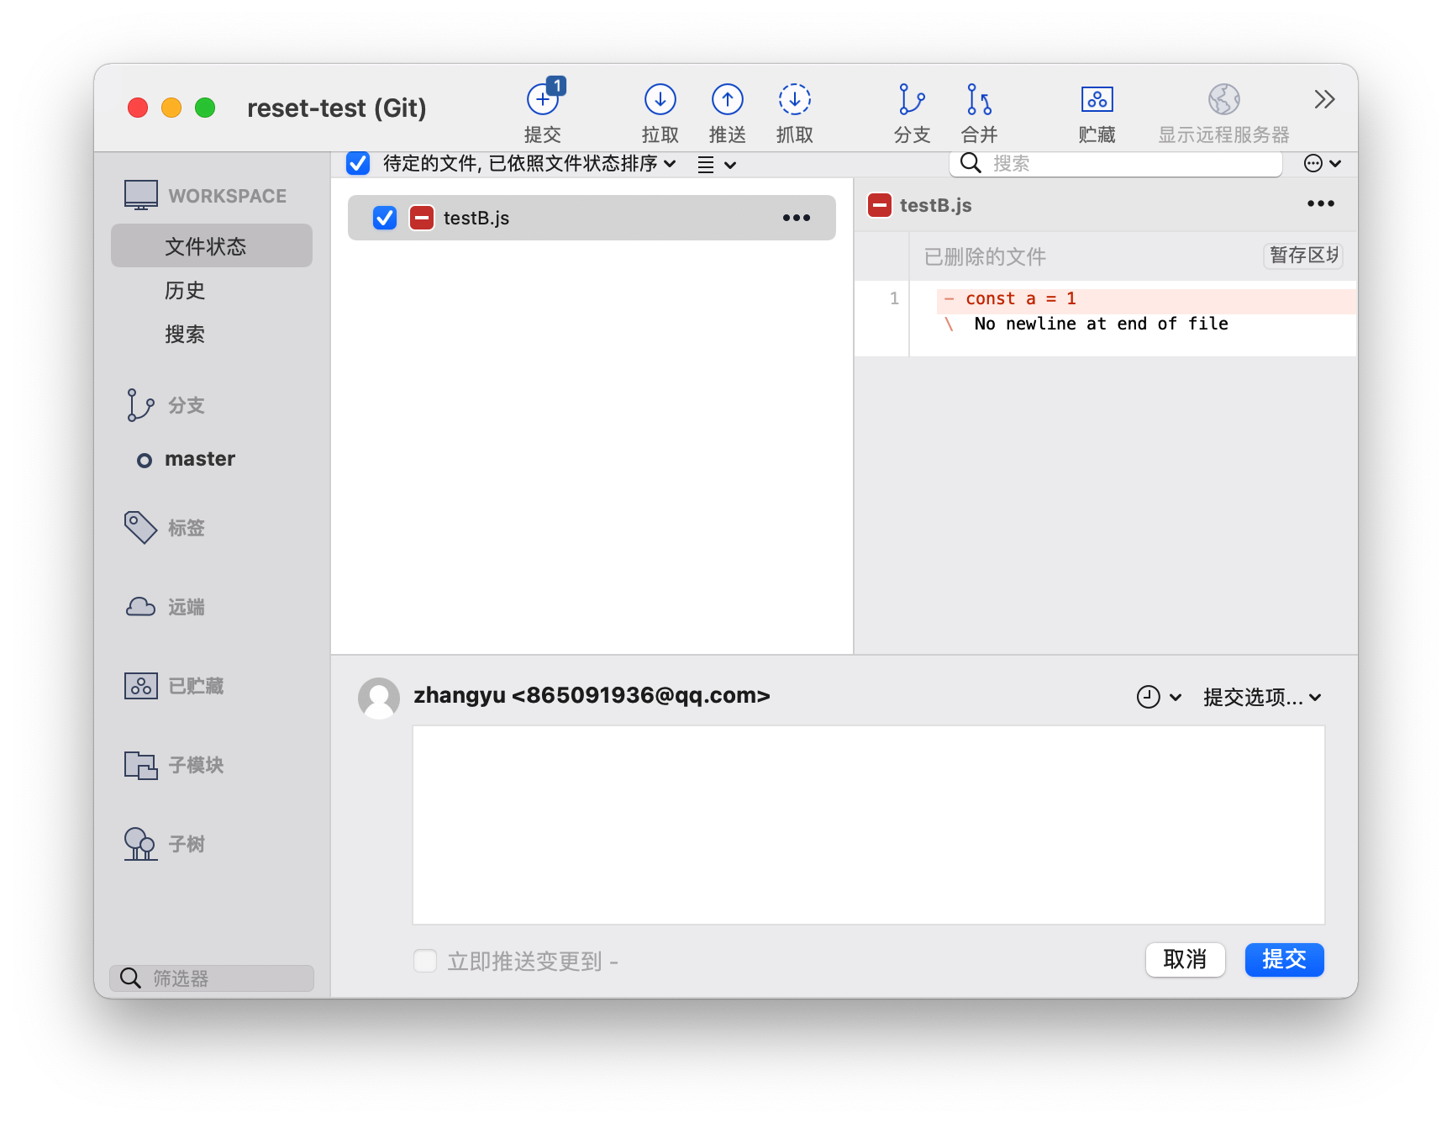The image size is (1452, 1123).
Task: Click the Fetch (抓取) toolbar icon
Action: [x=795, y=99]
